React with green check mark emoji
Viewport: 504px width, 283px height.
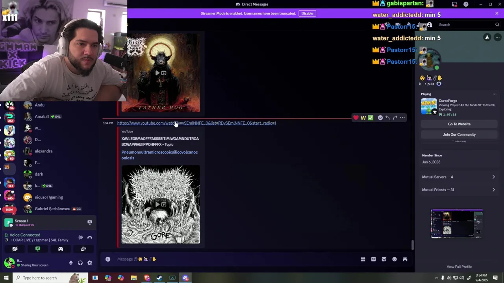click(x=371, y=118)
